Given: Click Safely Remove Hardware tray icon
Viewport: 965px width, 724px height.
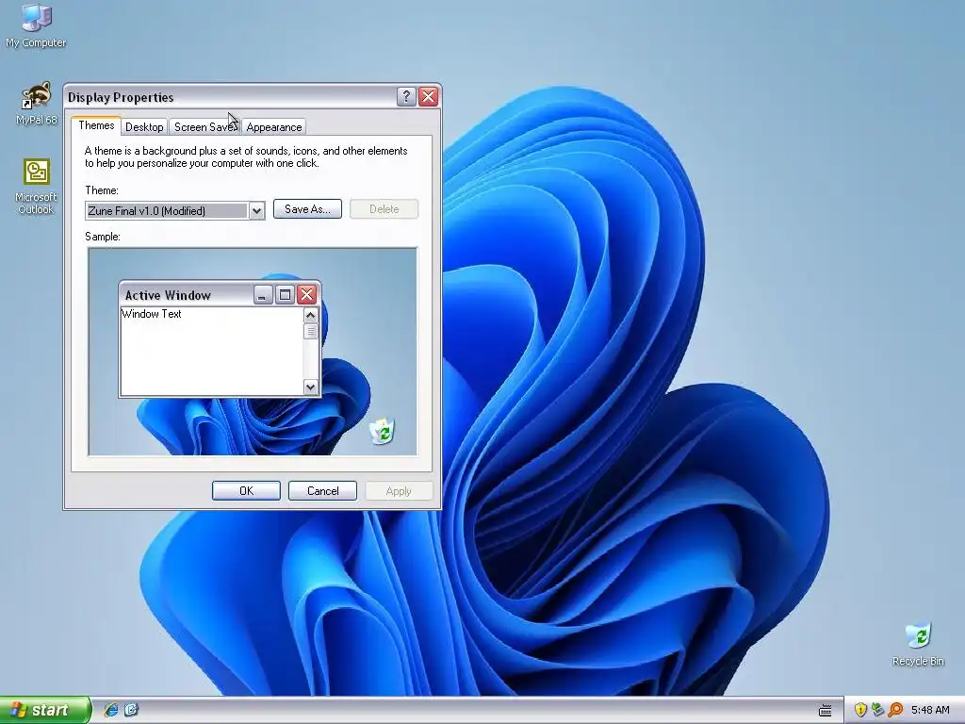Looking at the screenshot, I should click(x=877, y=710).
